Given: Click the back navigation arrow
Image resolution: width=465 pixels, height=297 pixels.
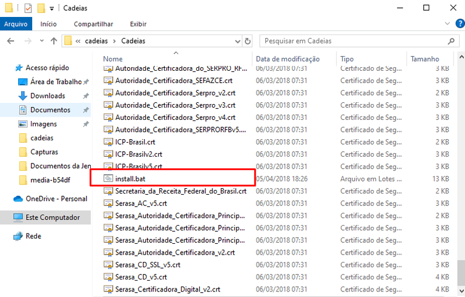Looking at the screenshot, I should click(x=10, y=41).
